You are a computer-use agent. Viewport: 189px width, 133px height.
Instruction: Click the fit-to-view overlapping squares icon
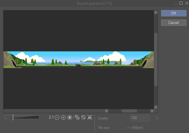pos(77,117)
